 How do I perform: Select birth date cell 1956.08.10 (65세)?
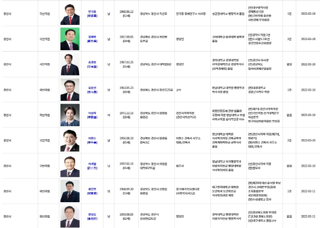(126, 140)
